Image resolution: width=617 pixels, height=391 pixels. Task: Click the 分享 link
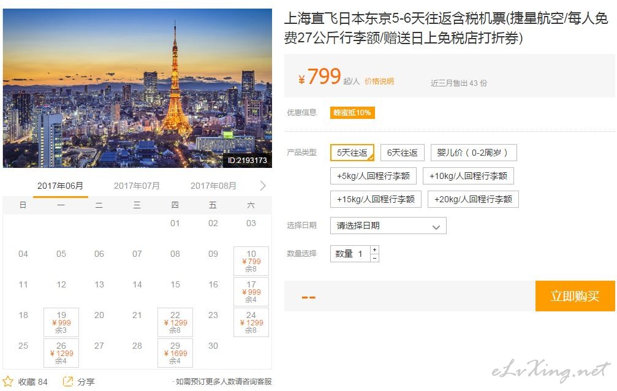coord(86,382)
